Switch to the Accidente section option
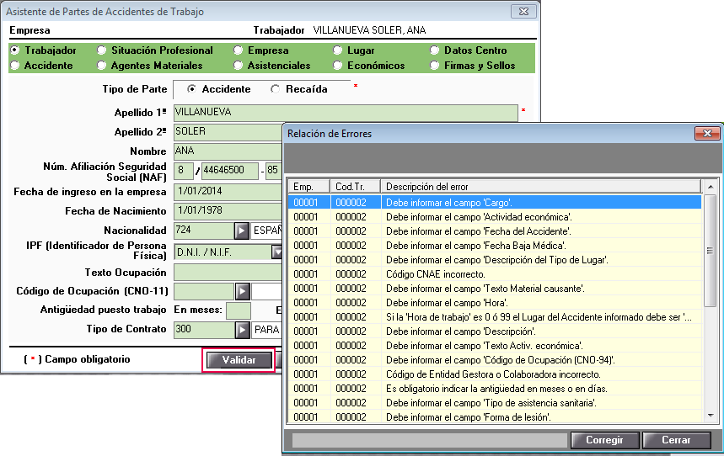 [x=15, y=66]
